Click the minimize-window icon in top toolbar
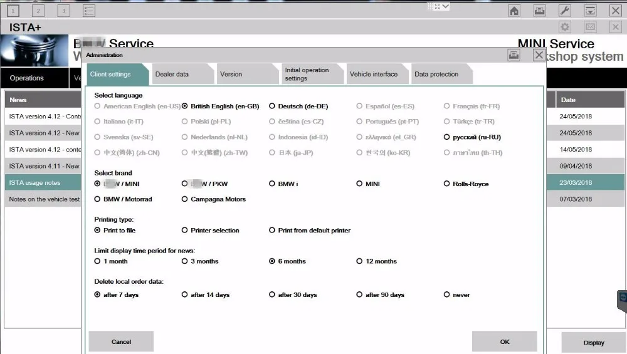627x354 pixels. pyautogui.click(x=590, y=11)
